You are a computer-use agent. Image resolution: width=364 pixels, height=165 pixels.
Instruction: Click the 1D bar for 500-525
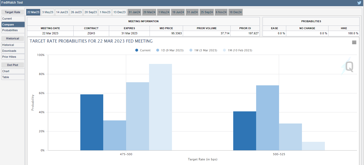pos(267,118)
